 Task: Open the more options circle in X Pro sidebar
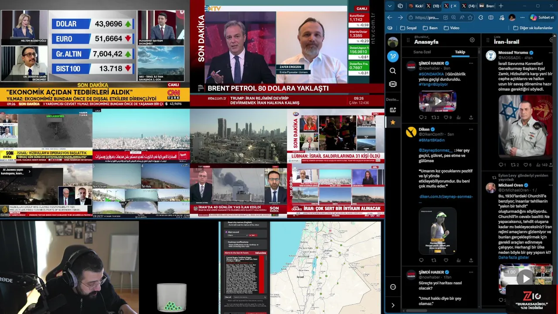tap(393, 287)
